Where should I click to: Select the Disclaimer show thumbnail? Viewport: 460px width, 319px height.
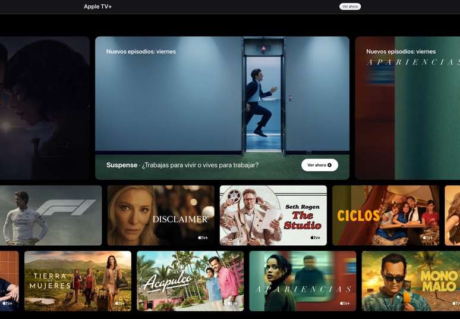click(160, 215)
